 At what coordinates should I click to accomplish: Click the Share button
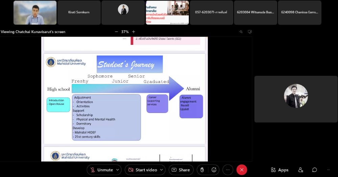point(181,170)
